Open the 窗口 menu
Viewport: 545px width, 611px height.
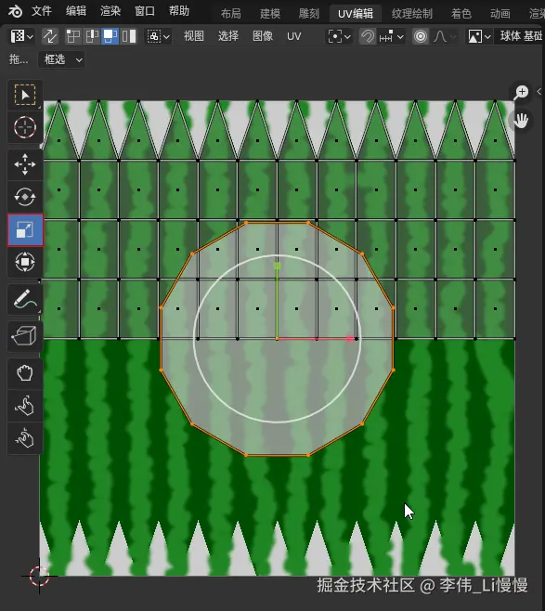pos(145,11)
